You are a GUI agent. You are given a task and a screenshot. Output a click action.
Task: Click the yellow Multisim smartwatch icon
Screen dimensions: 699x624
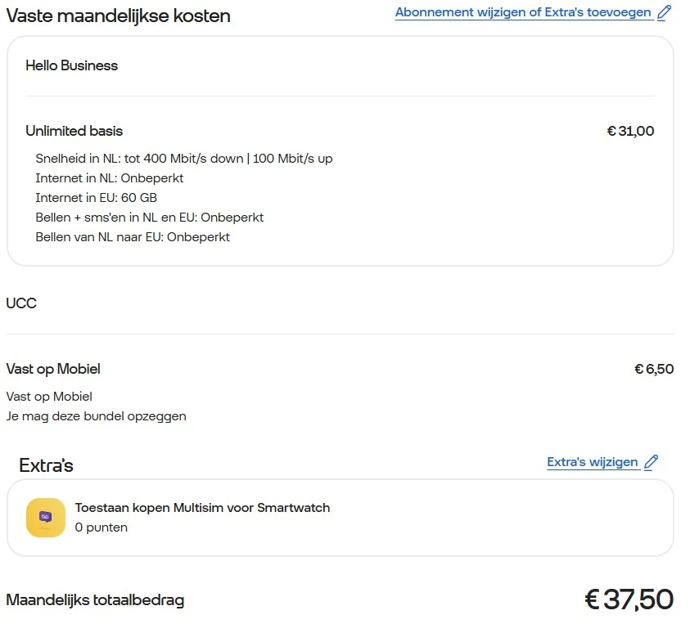[45, 517]
